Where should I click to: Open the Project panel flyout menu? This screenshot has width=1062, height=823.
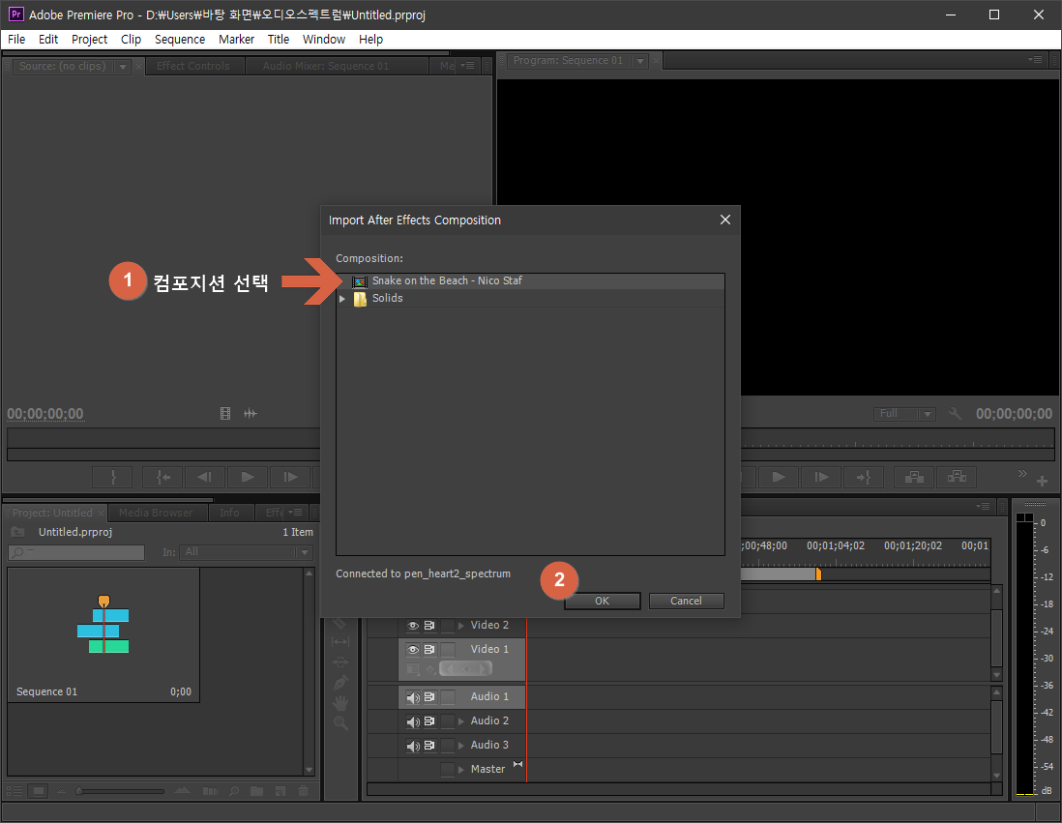pos(295,513)
